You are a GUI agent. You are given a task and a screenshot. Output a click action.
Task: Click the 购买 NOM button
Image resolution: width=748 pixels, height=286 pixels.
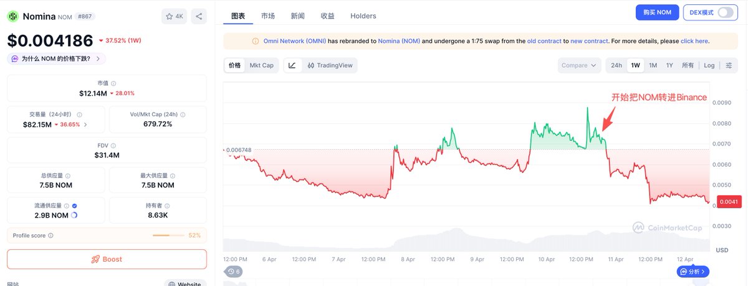(x=656, y=12)
